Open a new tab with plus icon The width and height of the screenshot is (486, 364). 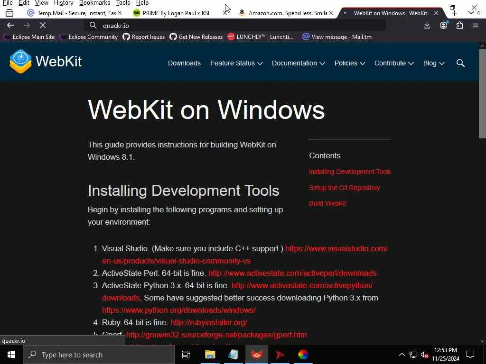[x=454, y=13]
